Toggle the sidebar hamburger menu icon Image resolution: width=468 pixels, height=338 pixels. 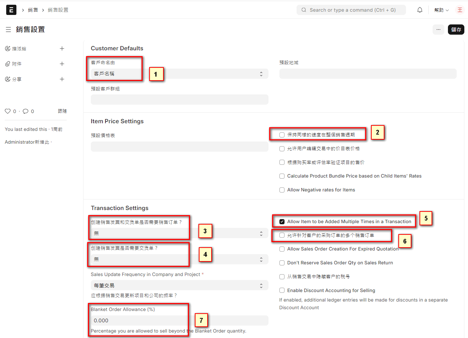tap(8, 30)
